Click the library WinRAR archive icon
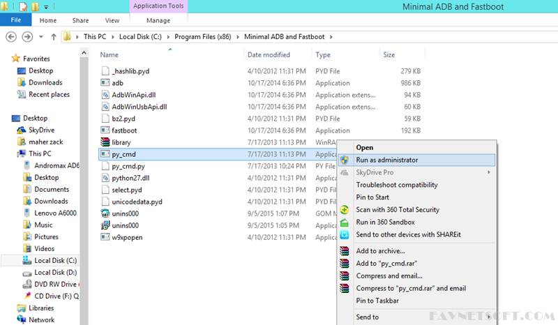 coord(105,142)
